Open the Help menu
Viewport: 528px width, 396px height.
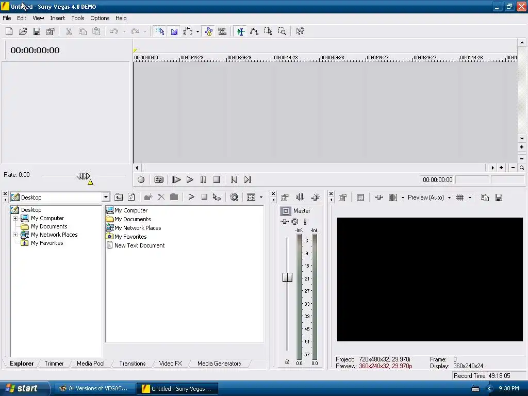[x=121, y=18]
